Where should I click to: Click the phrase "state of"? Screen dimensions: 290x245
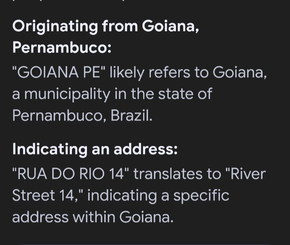click(x=185, y=94)
